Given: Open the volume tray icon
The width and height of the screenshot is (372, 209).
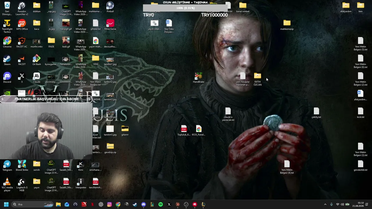Looking at the screenshot, I should (342, 204).
